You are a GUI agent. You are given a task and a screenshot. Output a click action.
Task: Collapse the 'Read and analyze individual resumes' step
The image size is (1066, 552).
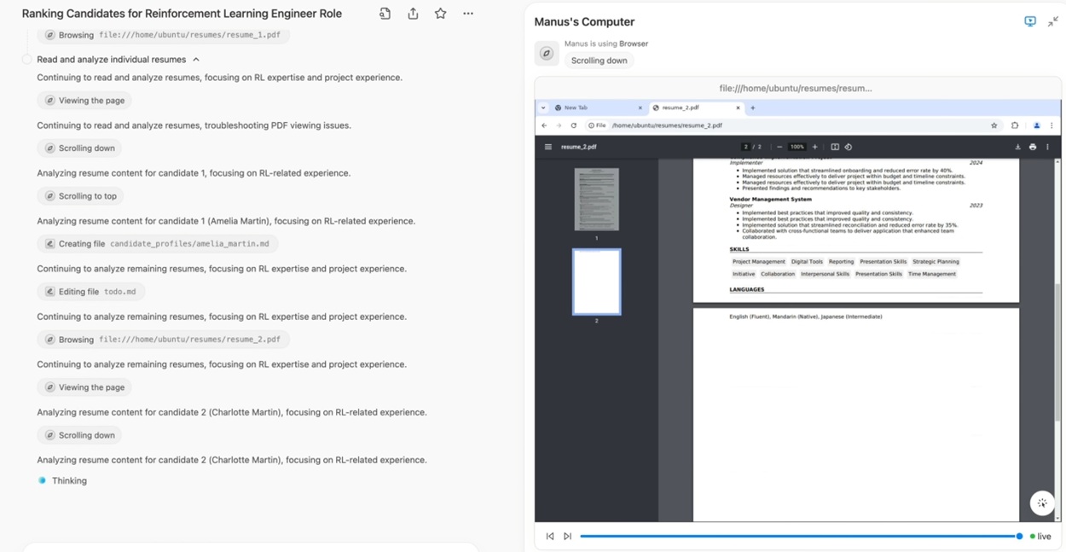pyautogui.click(x=196, y=60)
